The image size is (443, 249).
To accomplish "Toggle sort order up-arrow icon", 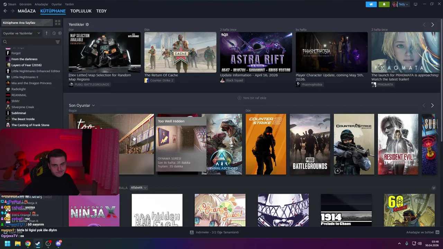I will (47, 33).
